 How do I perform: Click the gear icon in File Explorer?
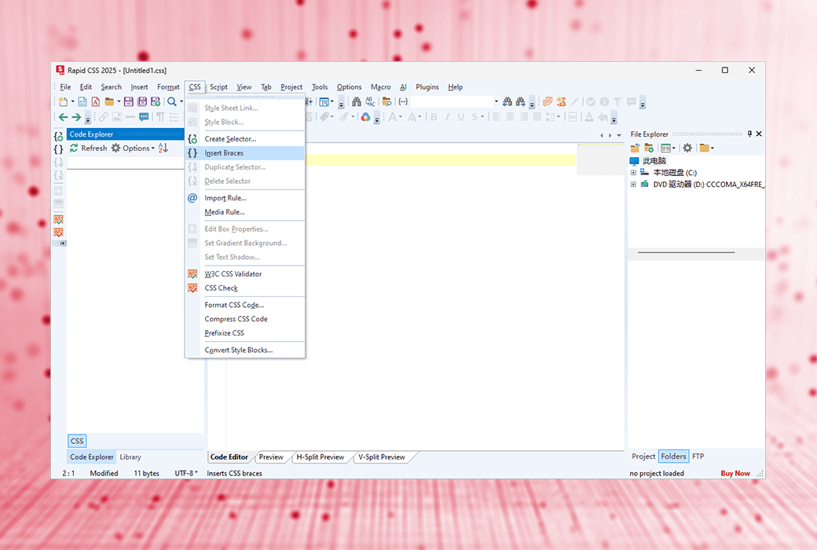tap(688, 148)
